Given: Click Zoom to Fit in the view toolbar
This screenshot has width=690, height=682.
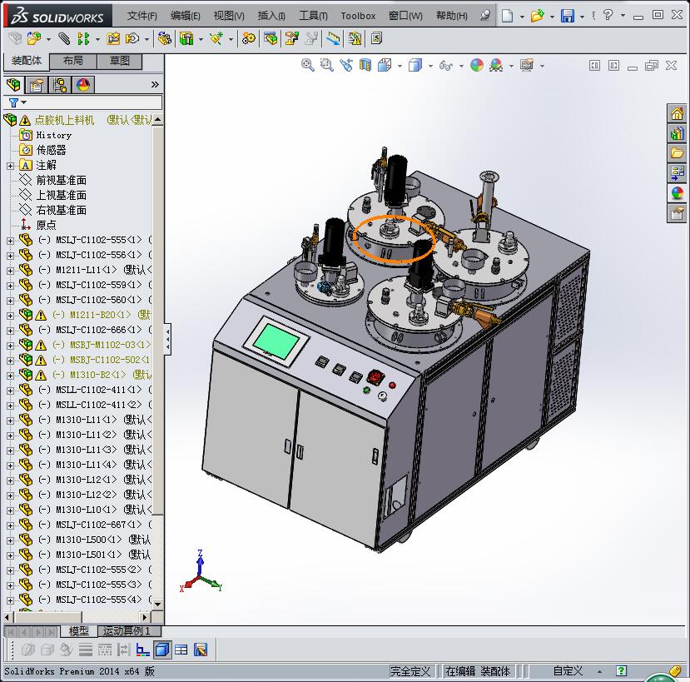Looking at the screenshot, I should coord(308,65).
